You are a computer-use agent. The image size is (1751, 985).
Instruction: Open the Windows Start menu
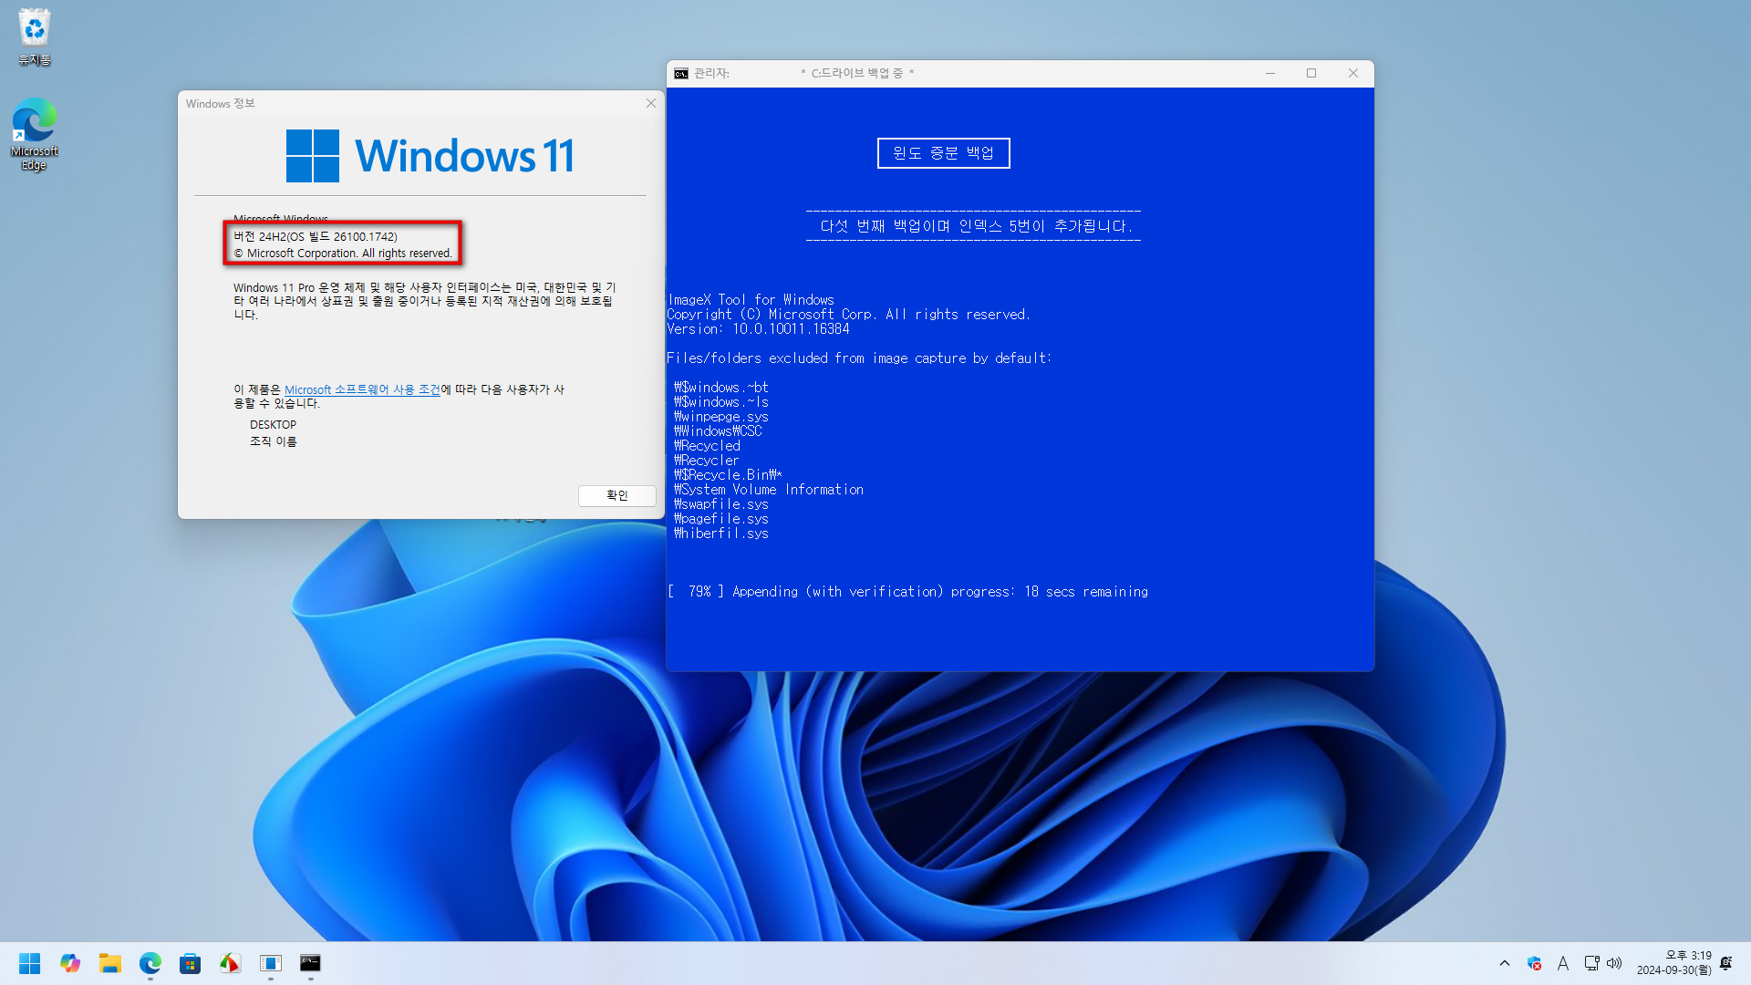tap(29, 963)
